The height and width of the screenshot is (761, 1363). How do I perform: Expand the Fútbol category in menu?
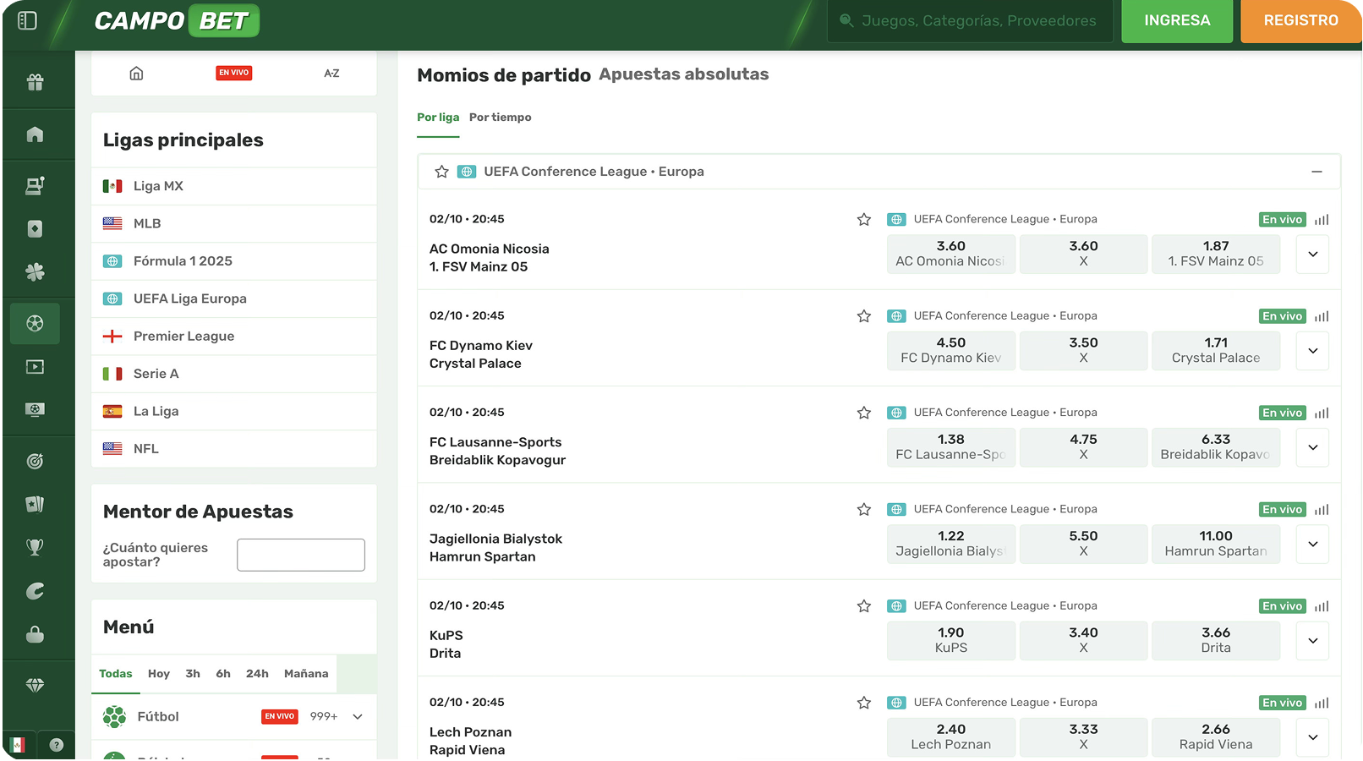pos(358,716)
